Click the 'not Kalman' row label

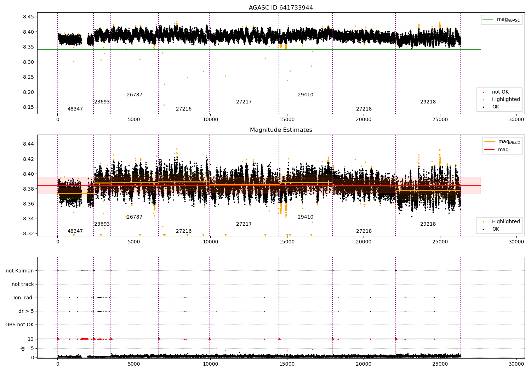(x=20, y=271)
